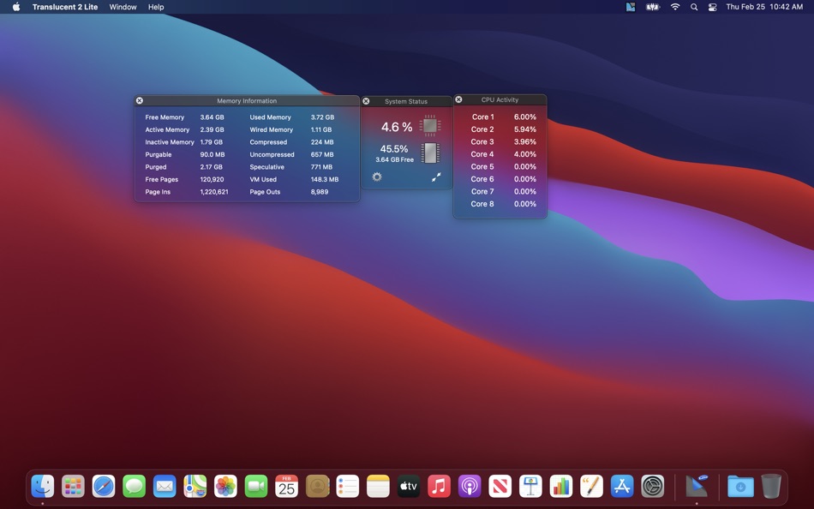
Task: Launch FaceTime from the Dock
Action: 256,487
